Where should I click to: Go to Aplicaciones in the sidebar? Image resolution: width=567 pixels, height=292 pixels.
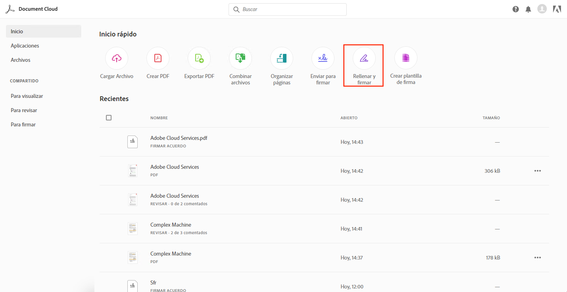pos(25,46)
